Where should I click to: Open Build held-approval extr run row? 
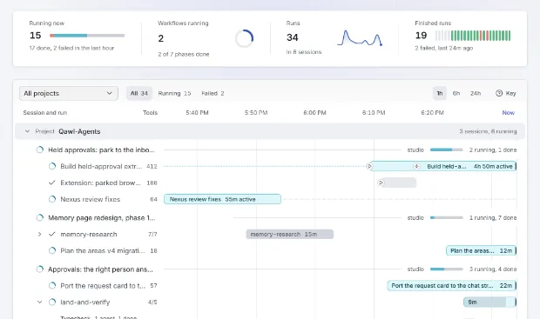pos(101,166)
